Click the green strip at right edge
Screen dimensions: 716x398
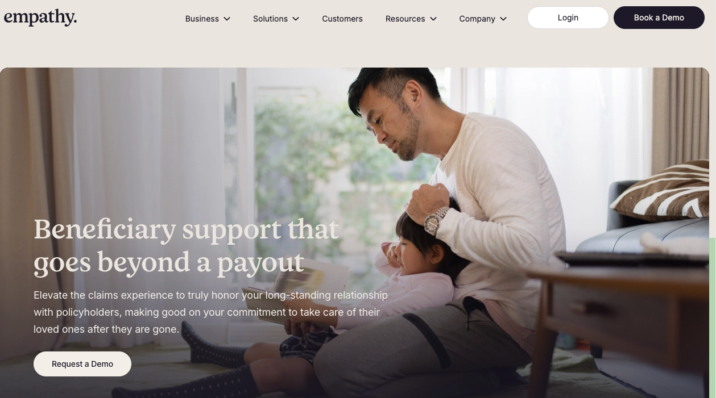713,317
